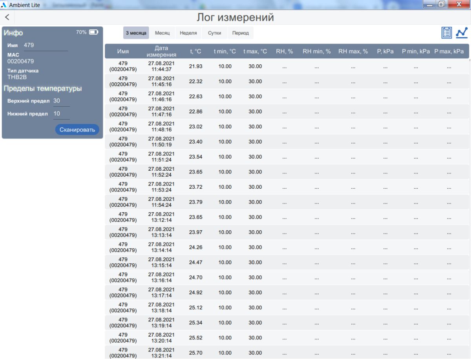Image resolution: width=471 pixels, height=359 pixels.
Task: Click the Ambient Lite app logo
Action: tap(4, 5)
